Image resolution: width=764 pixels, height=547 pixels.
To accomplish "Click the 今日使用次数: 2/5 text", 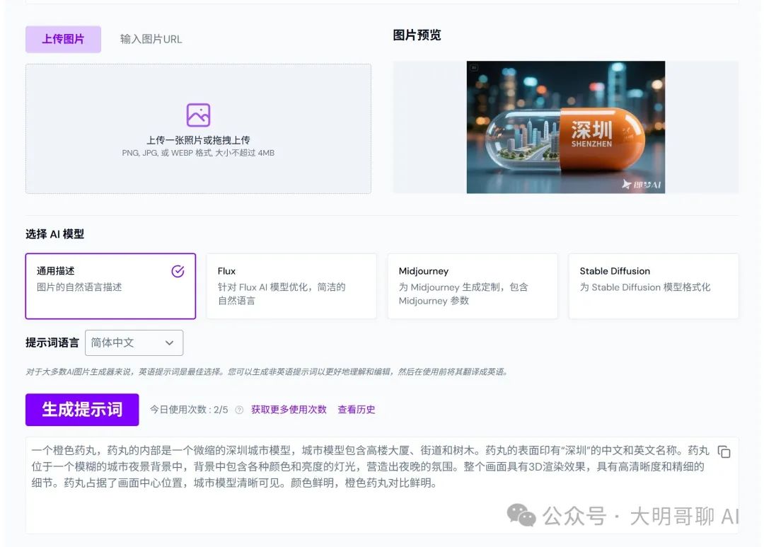I will [189, 410].
